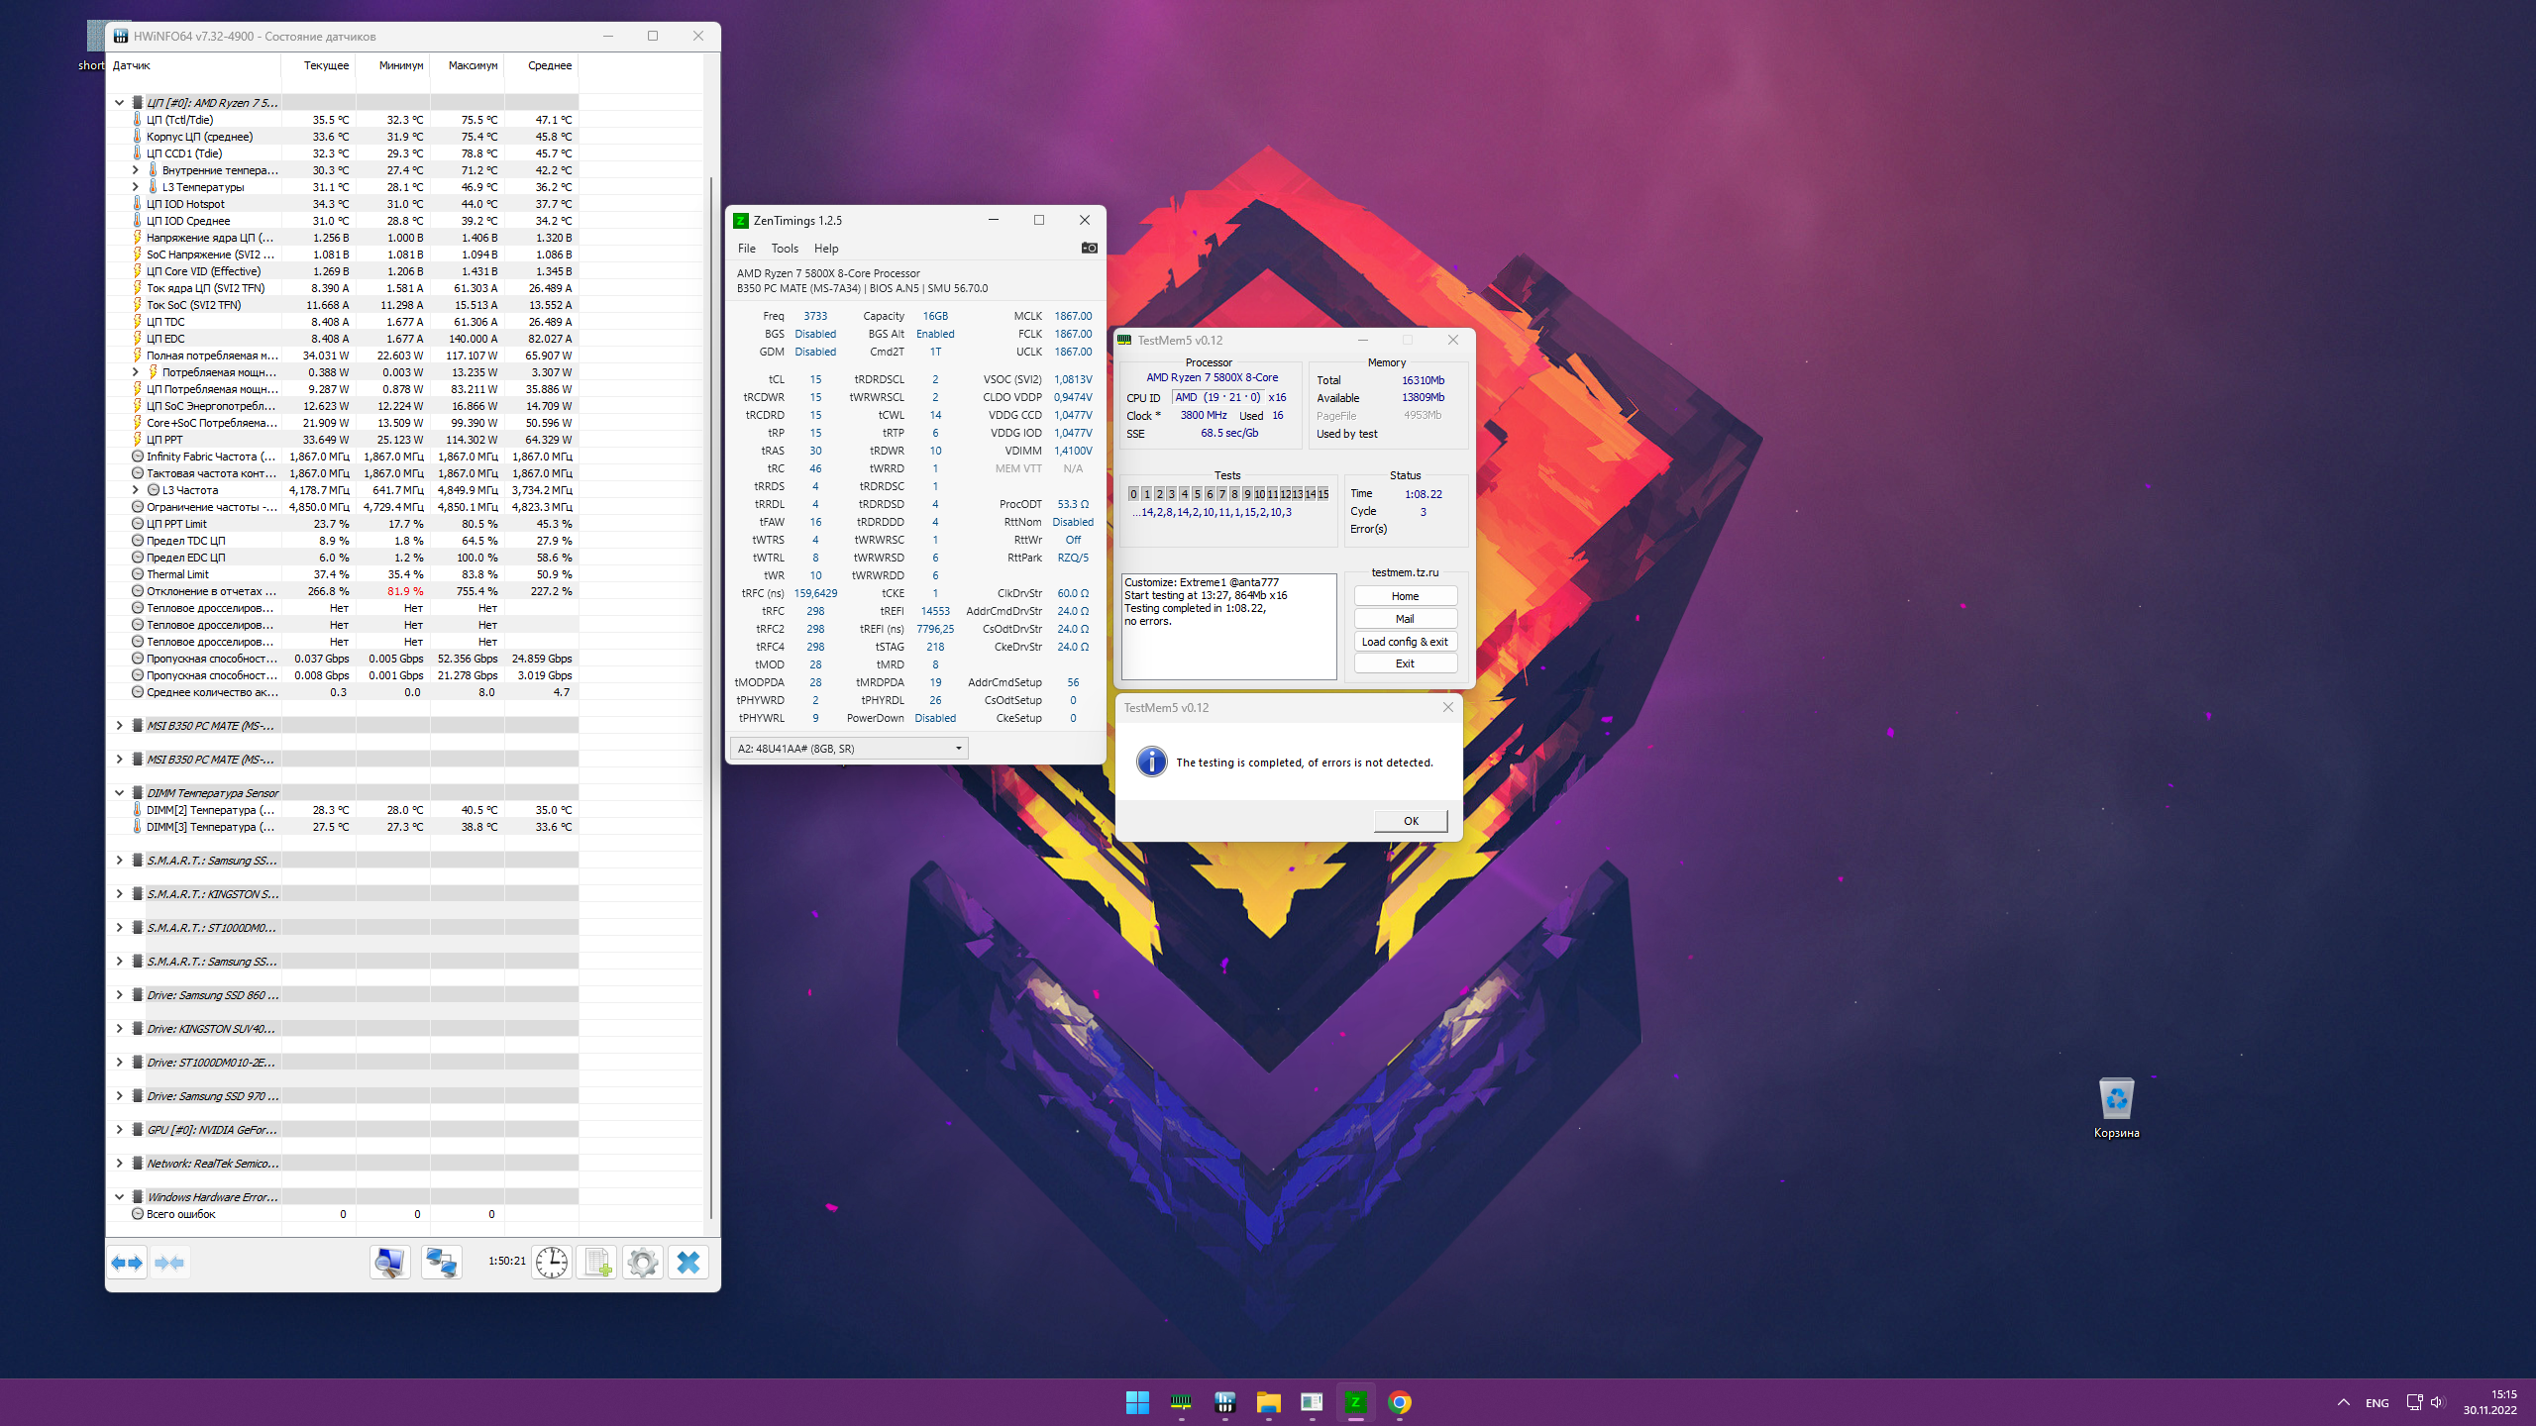Take a screenshot with the ZenTimings camera icon
This screenshot has height=1426, width=2536.
coord(1089,248)
